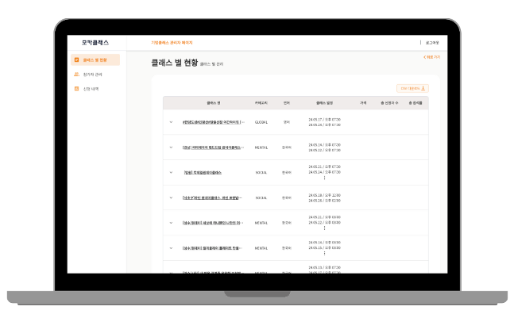Click the 카테고리 column header
518x314 pixels.
pos(261,103)
